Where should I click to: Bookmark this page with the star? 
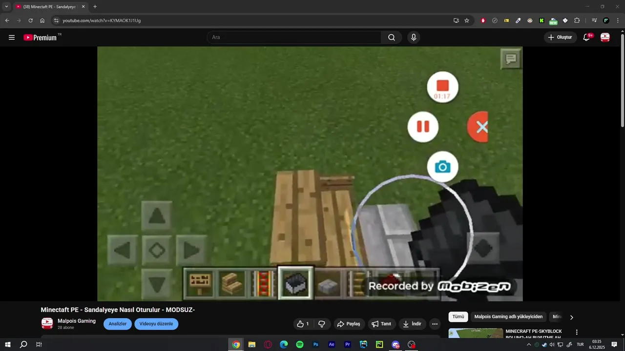[x=467, y=20]
